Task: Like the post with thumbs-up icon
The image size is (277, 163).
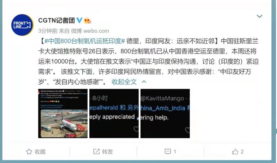Action: click(x=235, y=152)
